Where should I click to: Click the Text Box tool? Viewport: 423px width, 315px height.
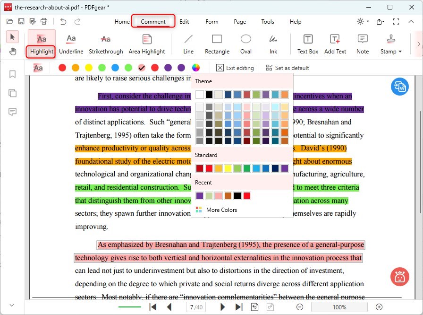(308, 44)
